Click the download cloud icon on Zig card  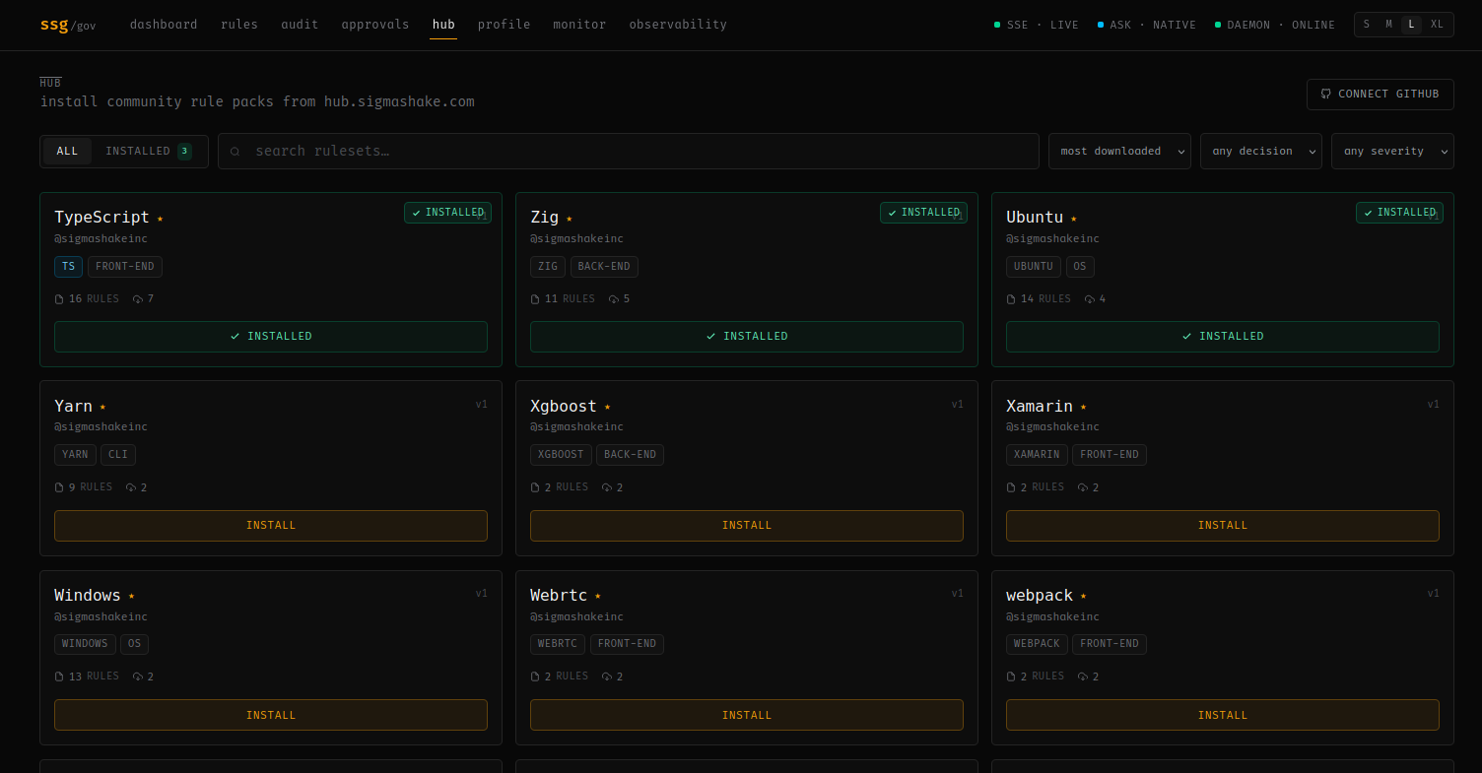point(614,299)
